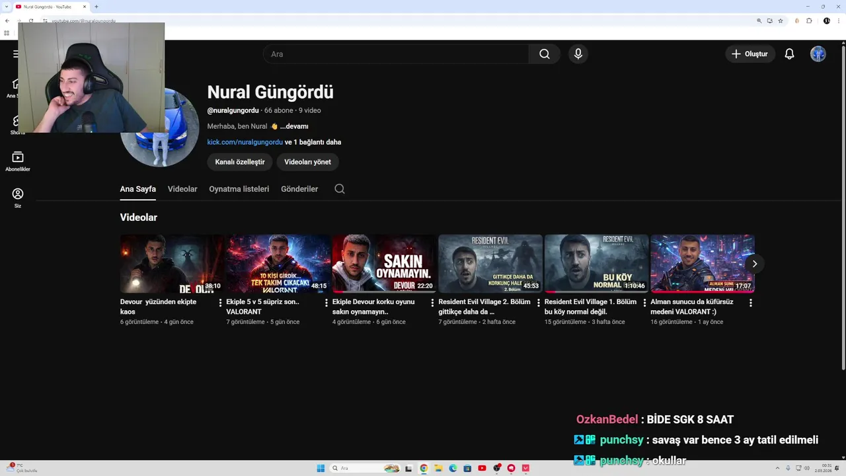Open options for Resident Evil Village 1. Bölüm

click(x=645, y=303)
